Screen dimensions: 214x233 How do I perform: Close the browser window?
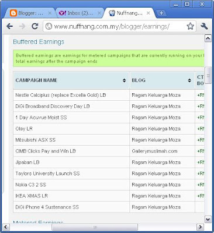click(x=202, y=4)
